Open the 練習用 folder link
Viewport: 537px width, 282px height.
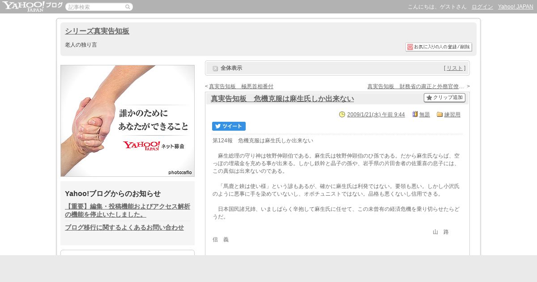point(452,115)
